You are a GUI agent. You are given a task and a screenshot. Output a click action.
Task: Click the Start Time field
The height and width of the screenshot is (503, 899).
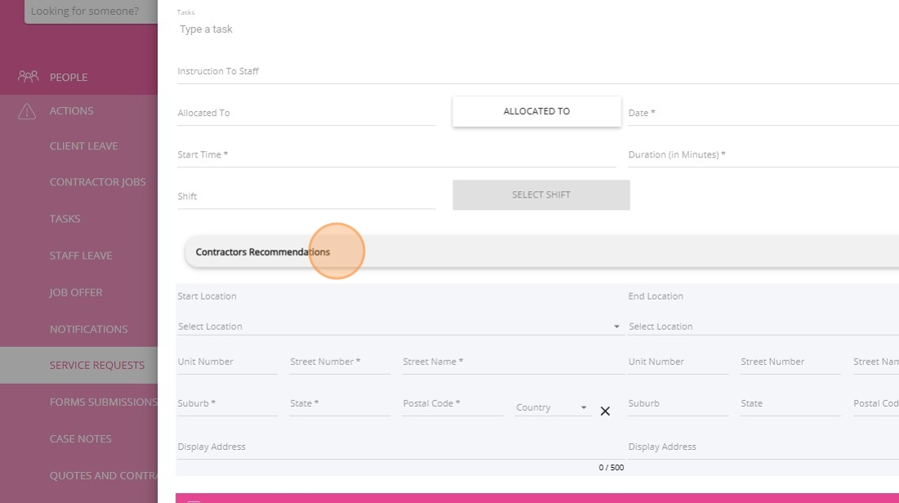tap(396, 155)
